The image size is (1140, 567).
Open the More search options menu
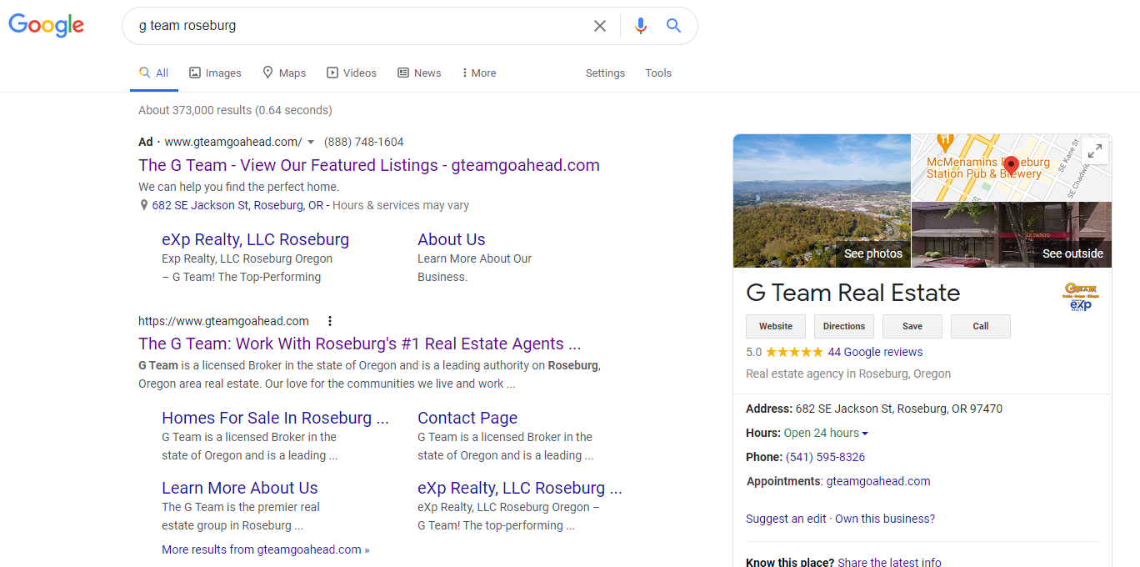(x=478, y=73)
